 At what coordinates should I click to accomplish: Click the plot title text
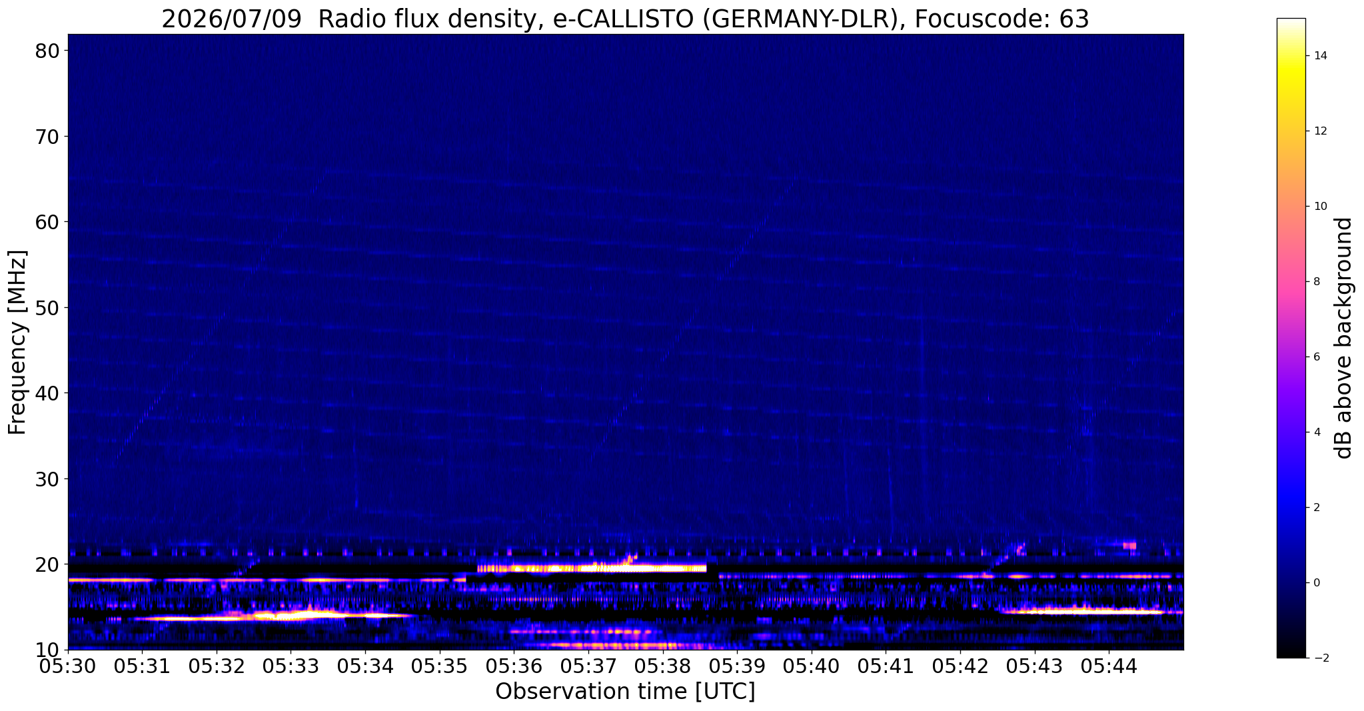[625, 19]
